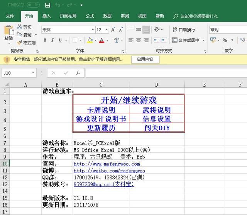Open number format 常规 dropdown
This screenshot has height=215, width=247.
228,30
